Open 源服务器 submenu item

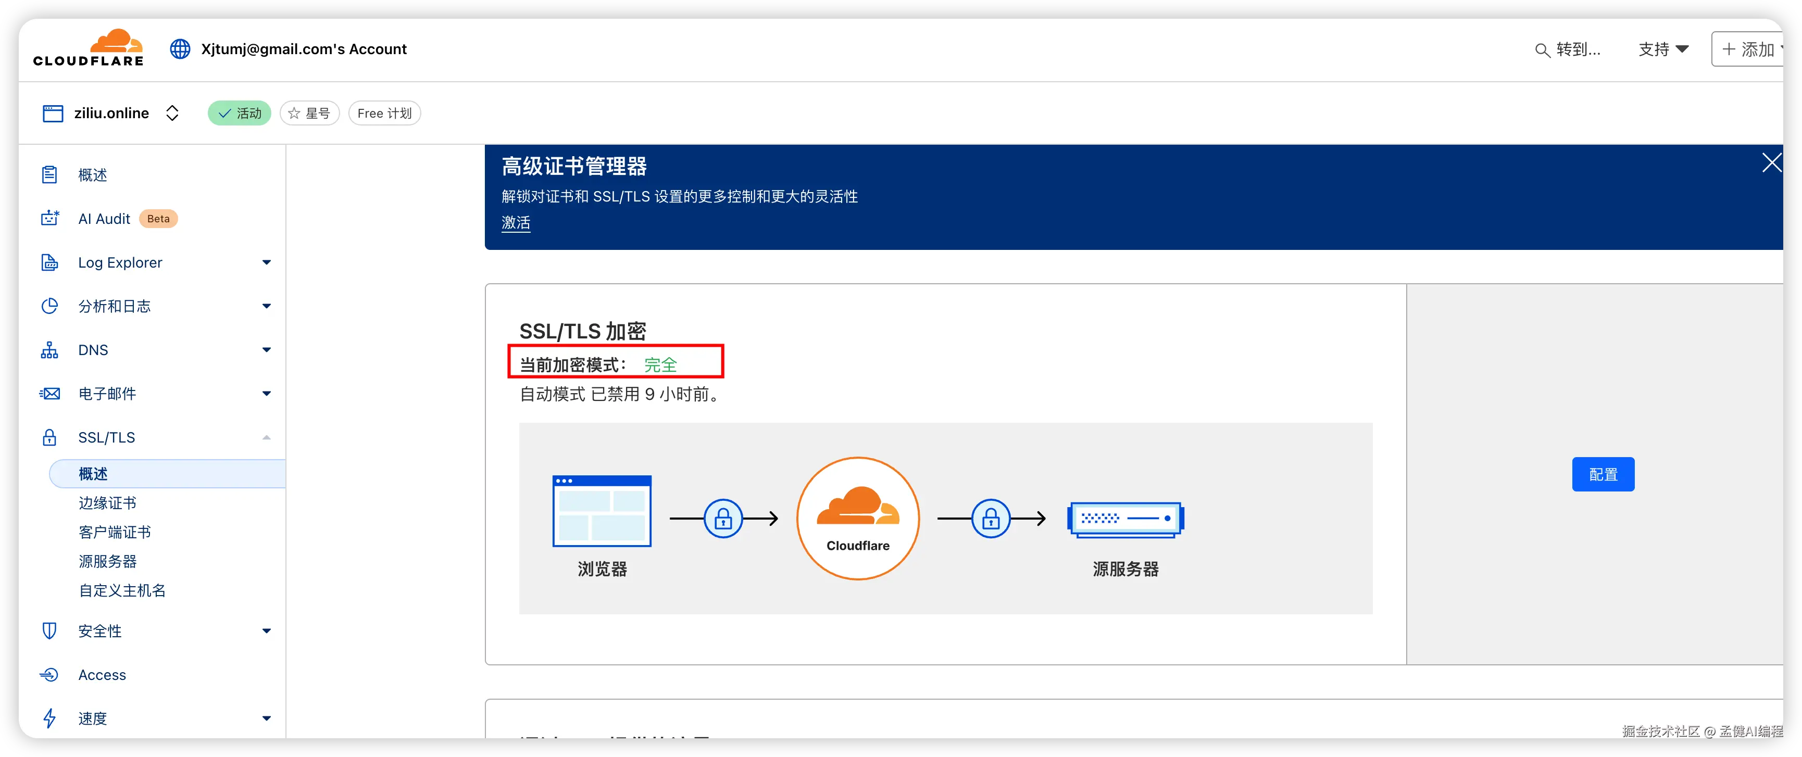(x=107, y=561)
